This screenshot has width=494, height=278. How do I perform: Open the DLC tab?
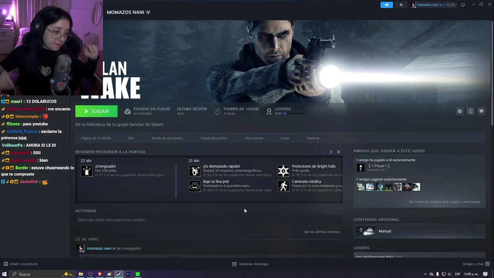(x=131, y=138)
